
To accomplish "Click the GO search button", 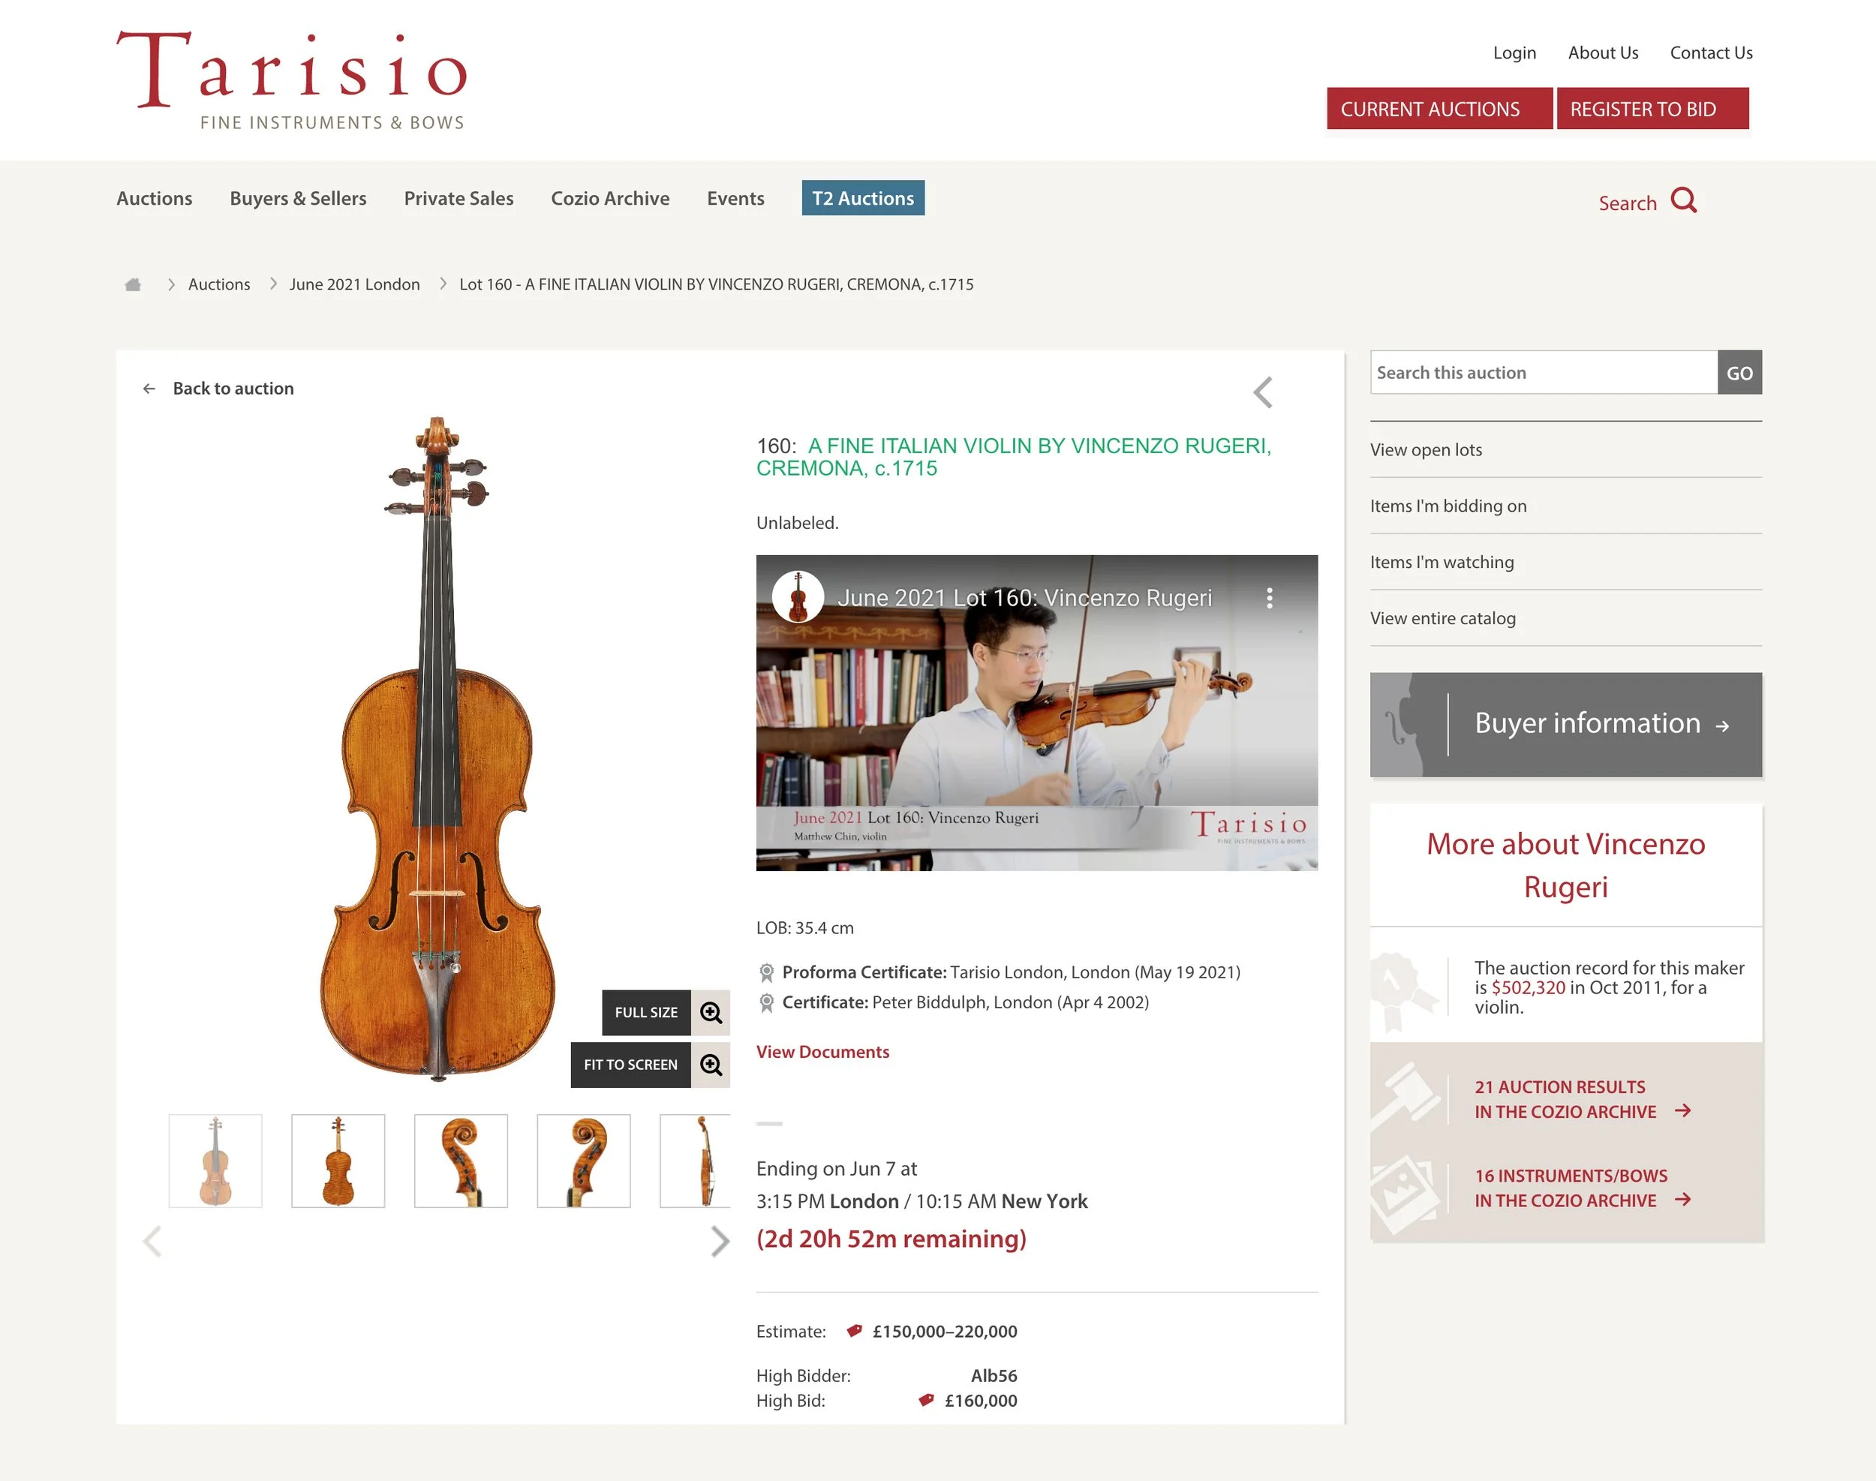I will [x=1739, y=373].
